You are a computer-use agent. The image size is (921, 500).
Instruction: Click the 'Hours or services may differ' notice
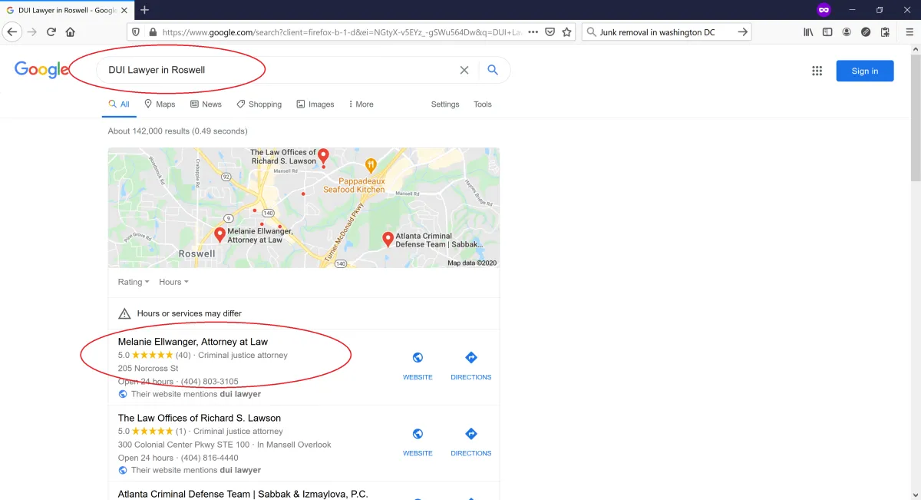click(x=189, y=313)
